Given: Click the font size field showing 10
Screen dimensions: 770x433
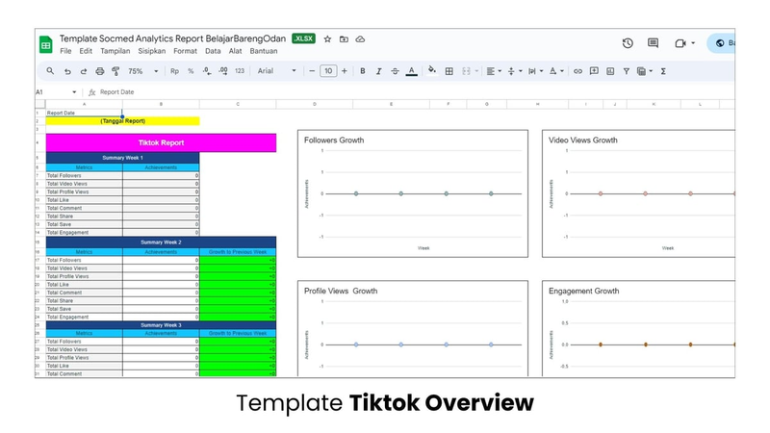Looking at the screenshot, I should tap(328, 71).
